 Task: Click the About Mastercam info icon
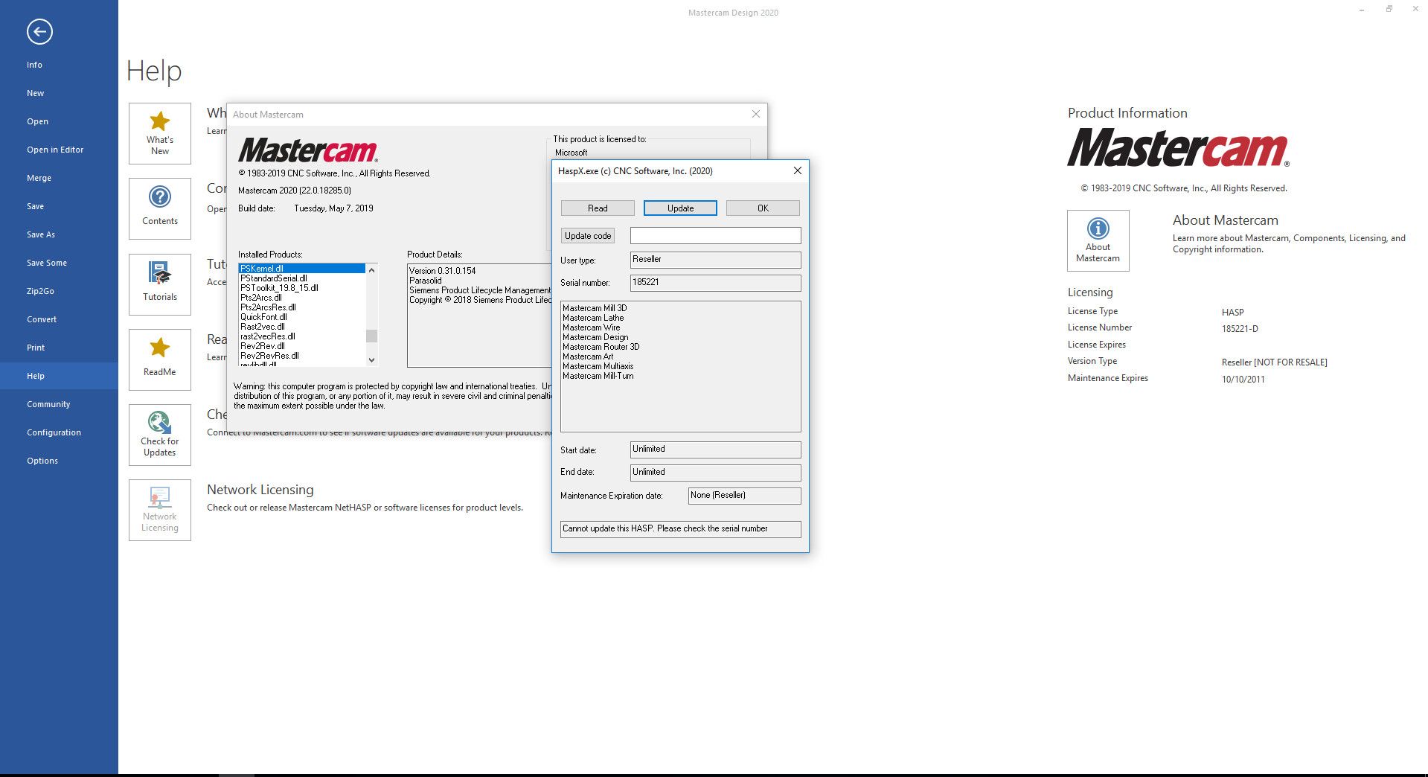coord(1098,229)
